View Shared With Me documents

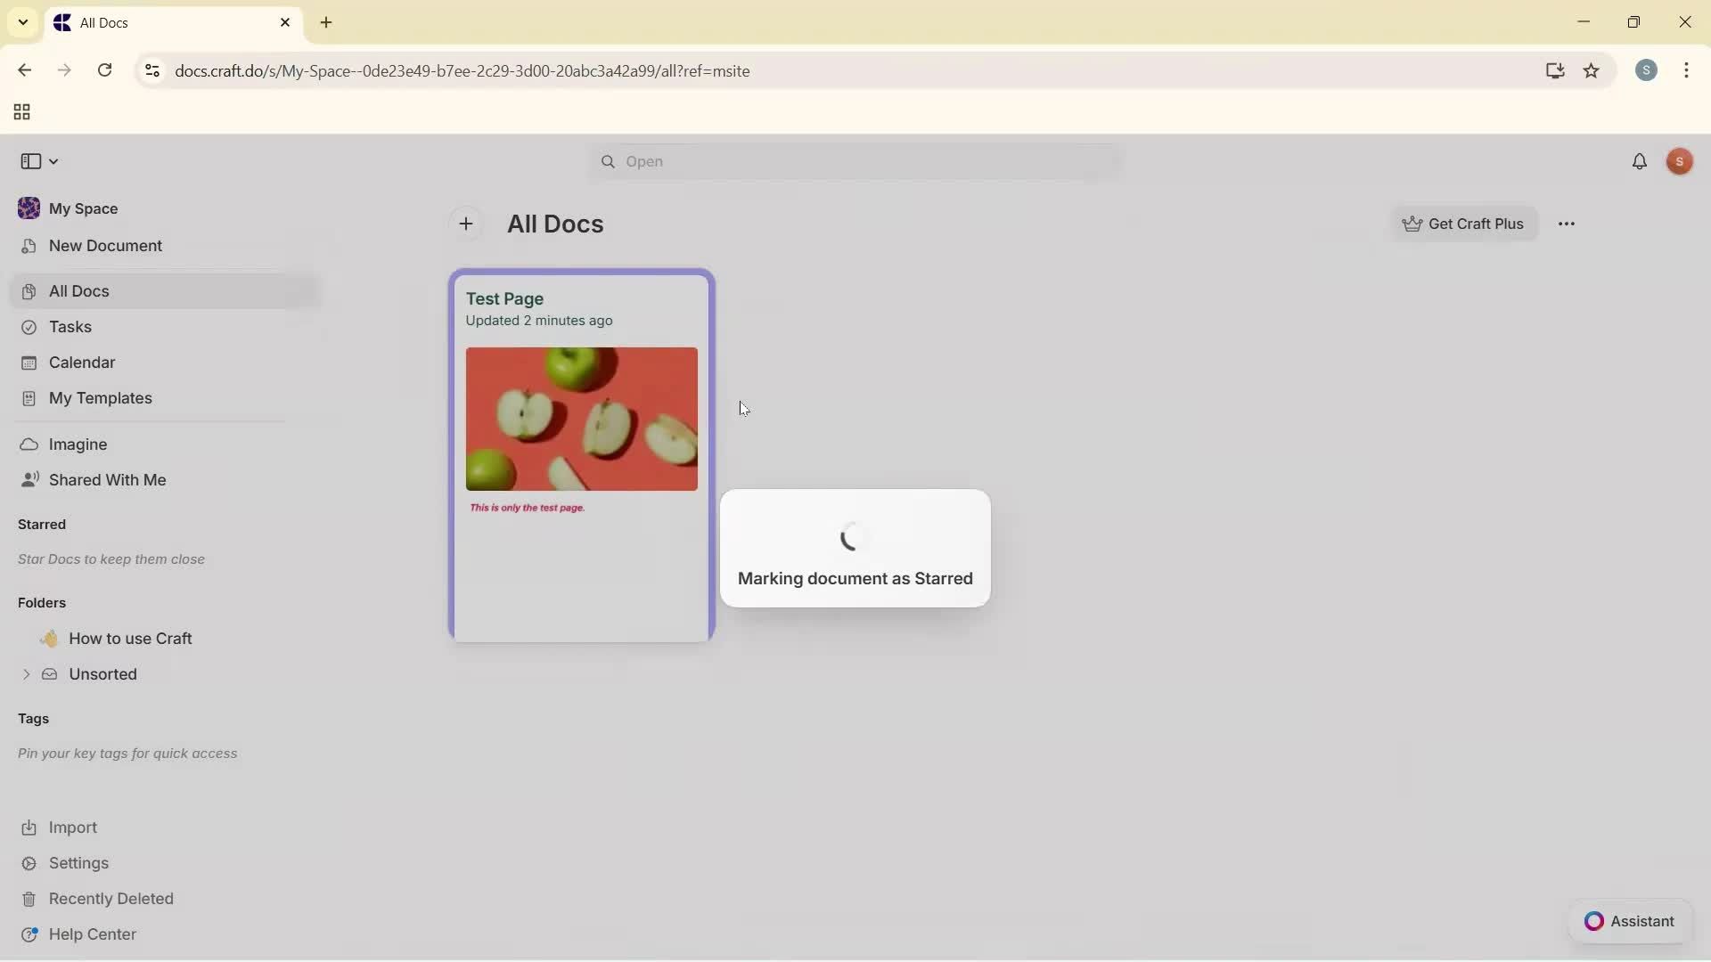106,480
